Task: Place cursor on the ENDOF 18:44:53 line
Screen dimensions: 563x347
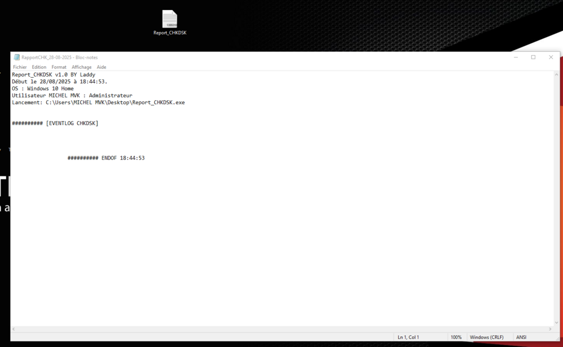Action: click(x=106, y=158)
